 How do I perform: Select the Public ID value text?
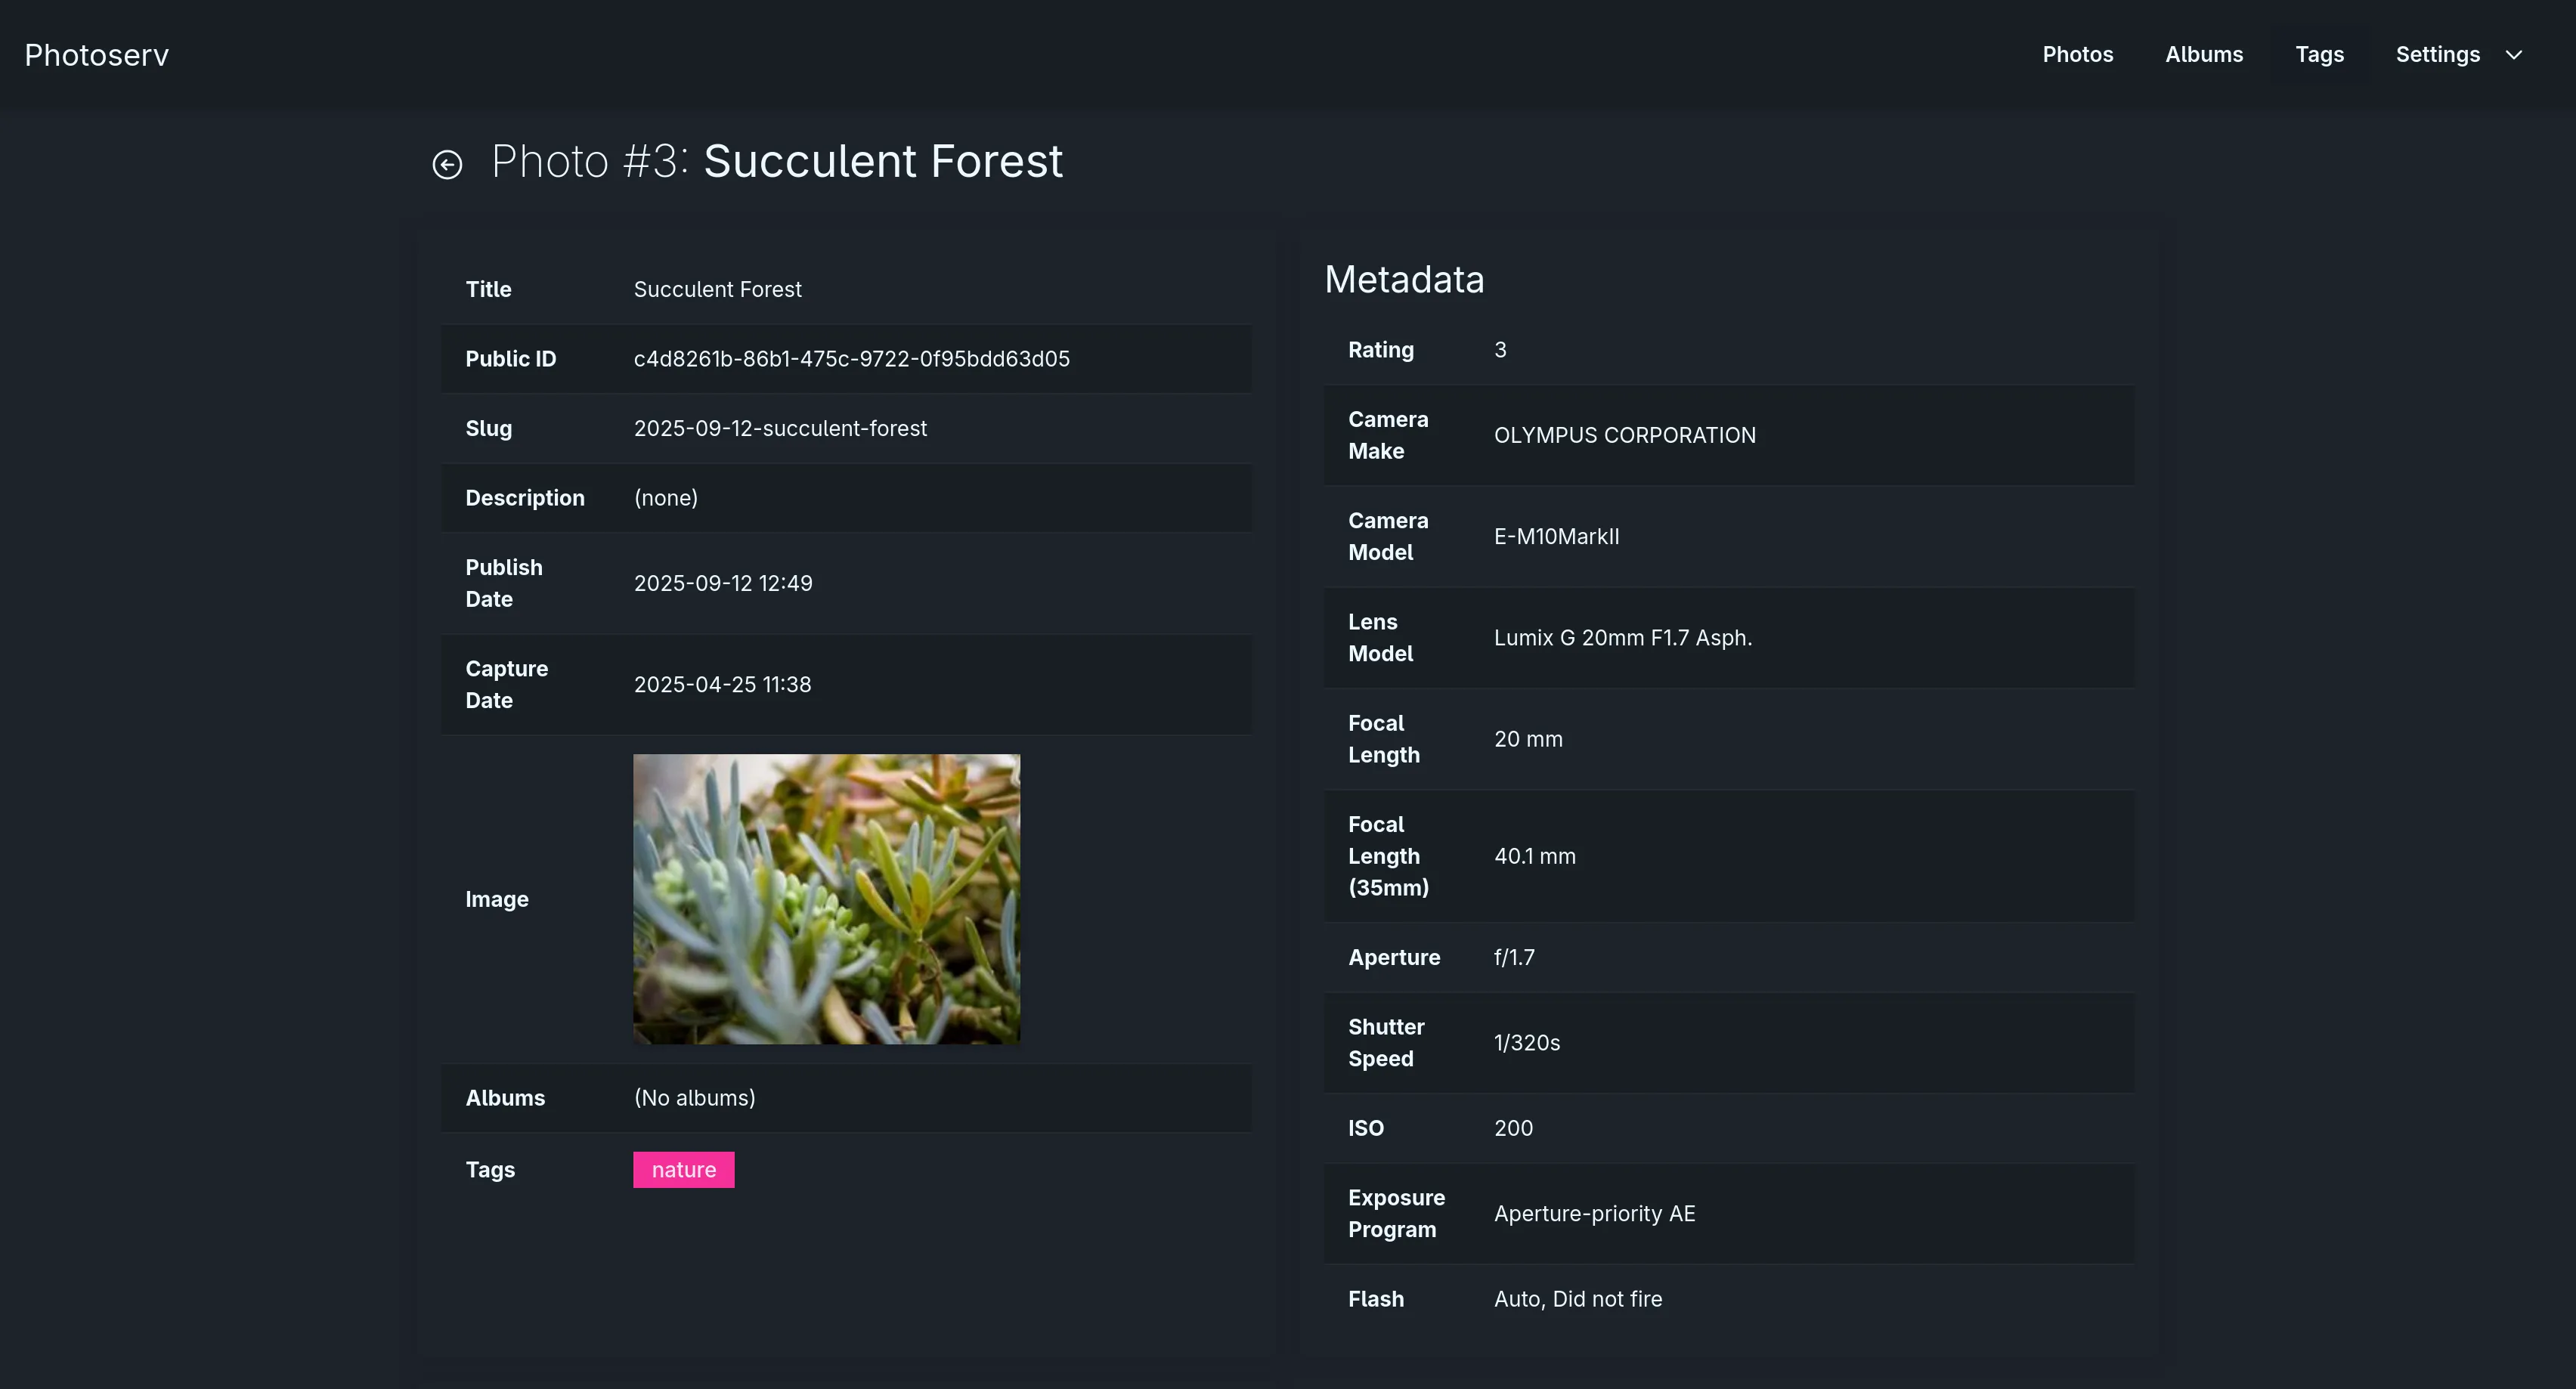(x=851, y=358)
